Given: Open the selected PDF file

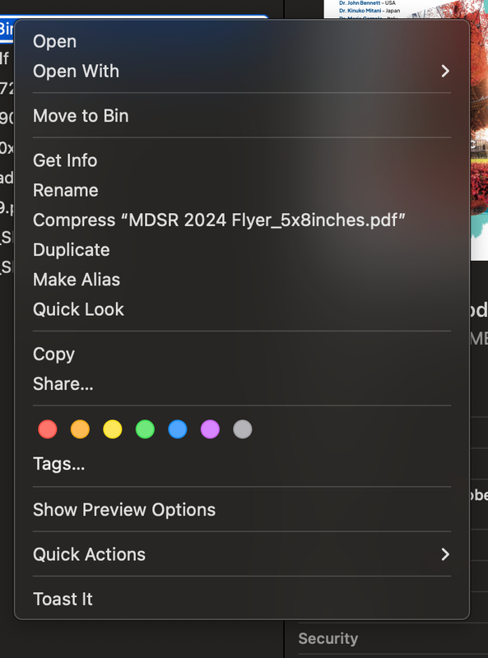Looking at the screenshot, I should 54,40.
